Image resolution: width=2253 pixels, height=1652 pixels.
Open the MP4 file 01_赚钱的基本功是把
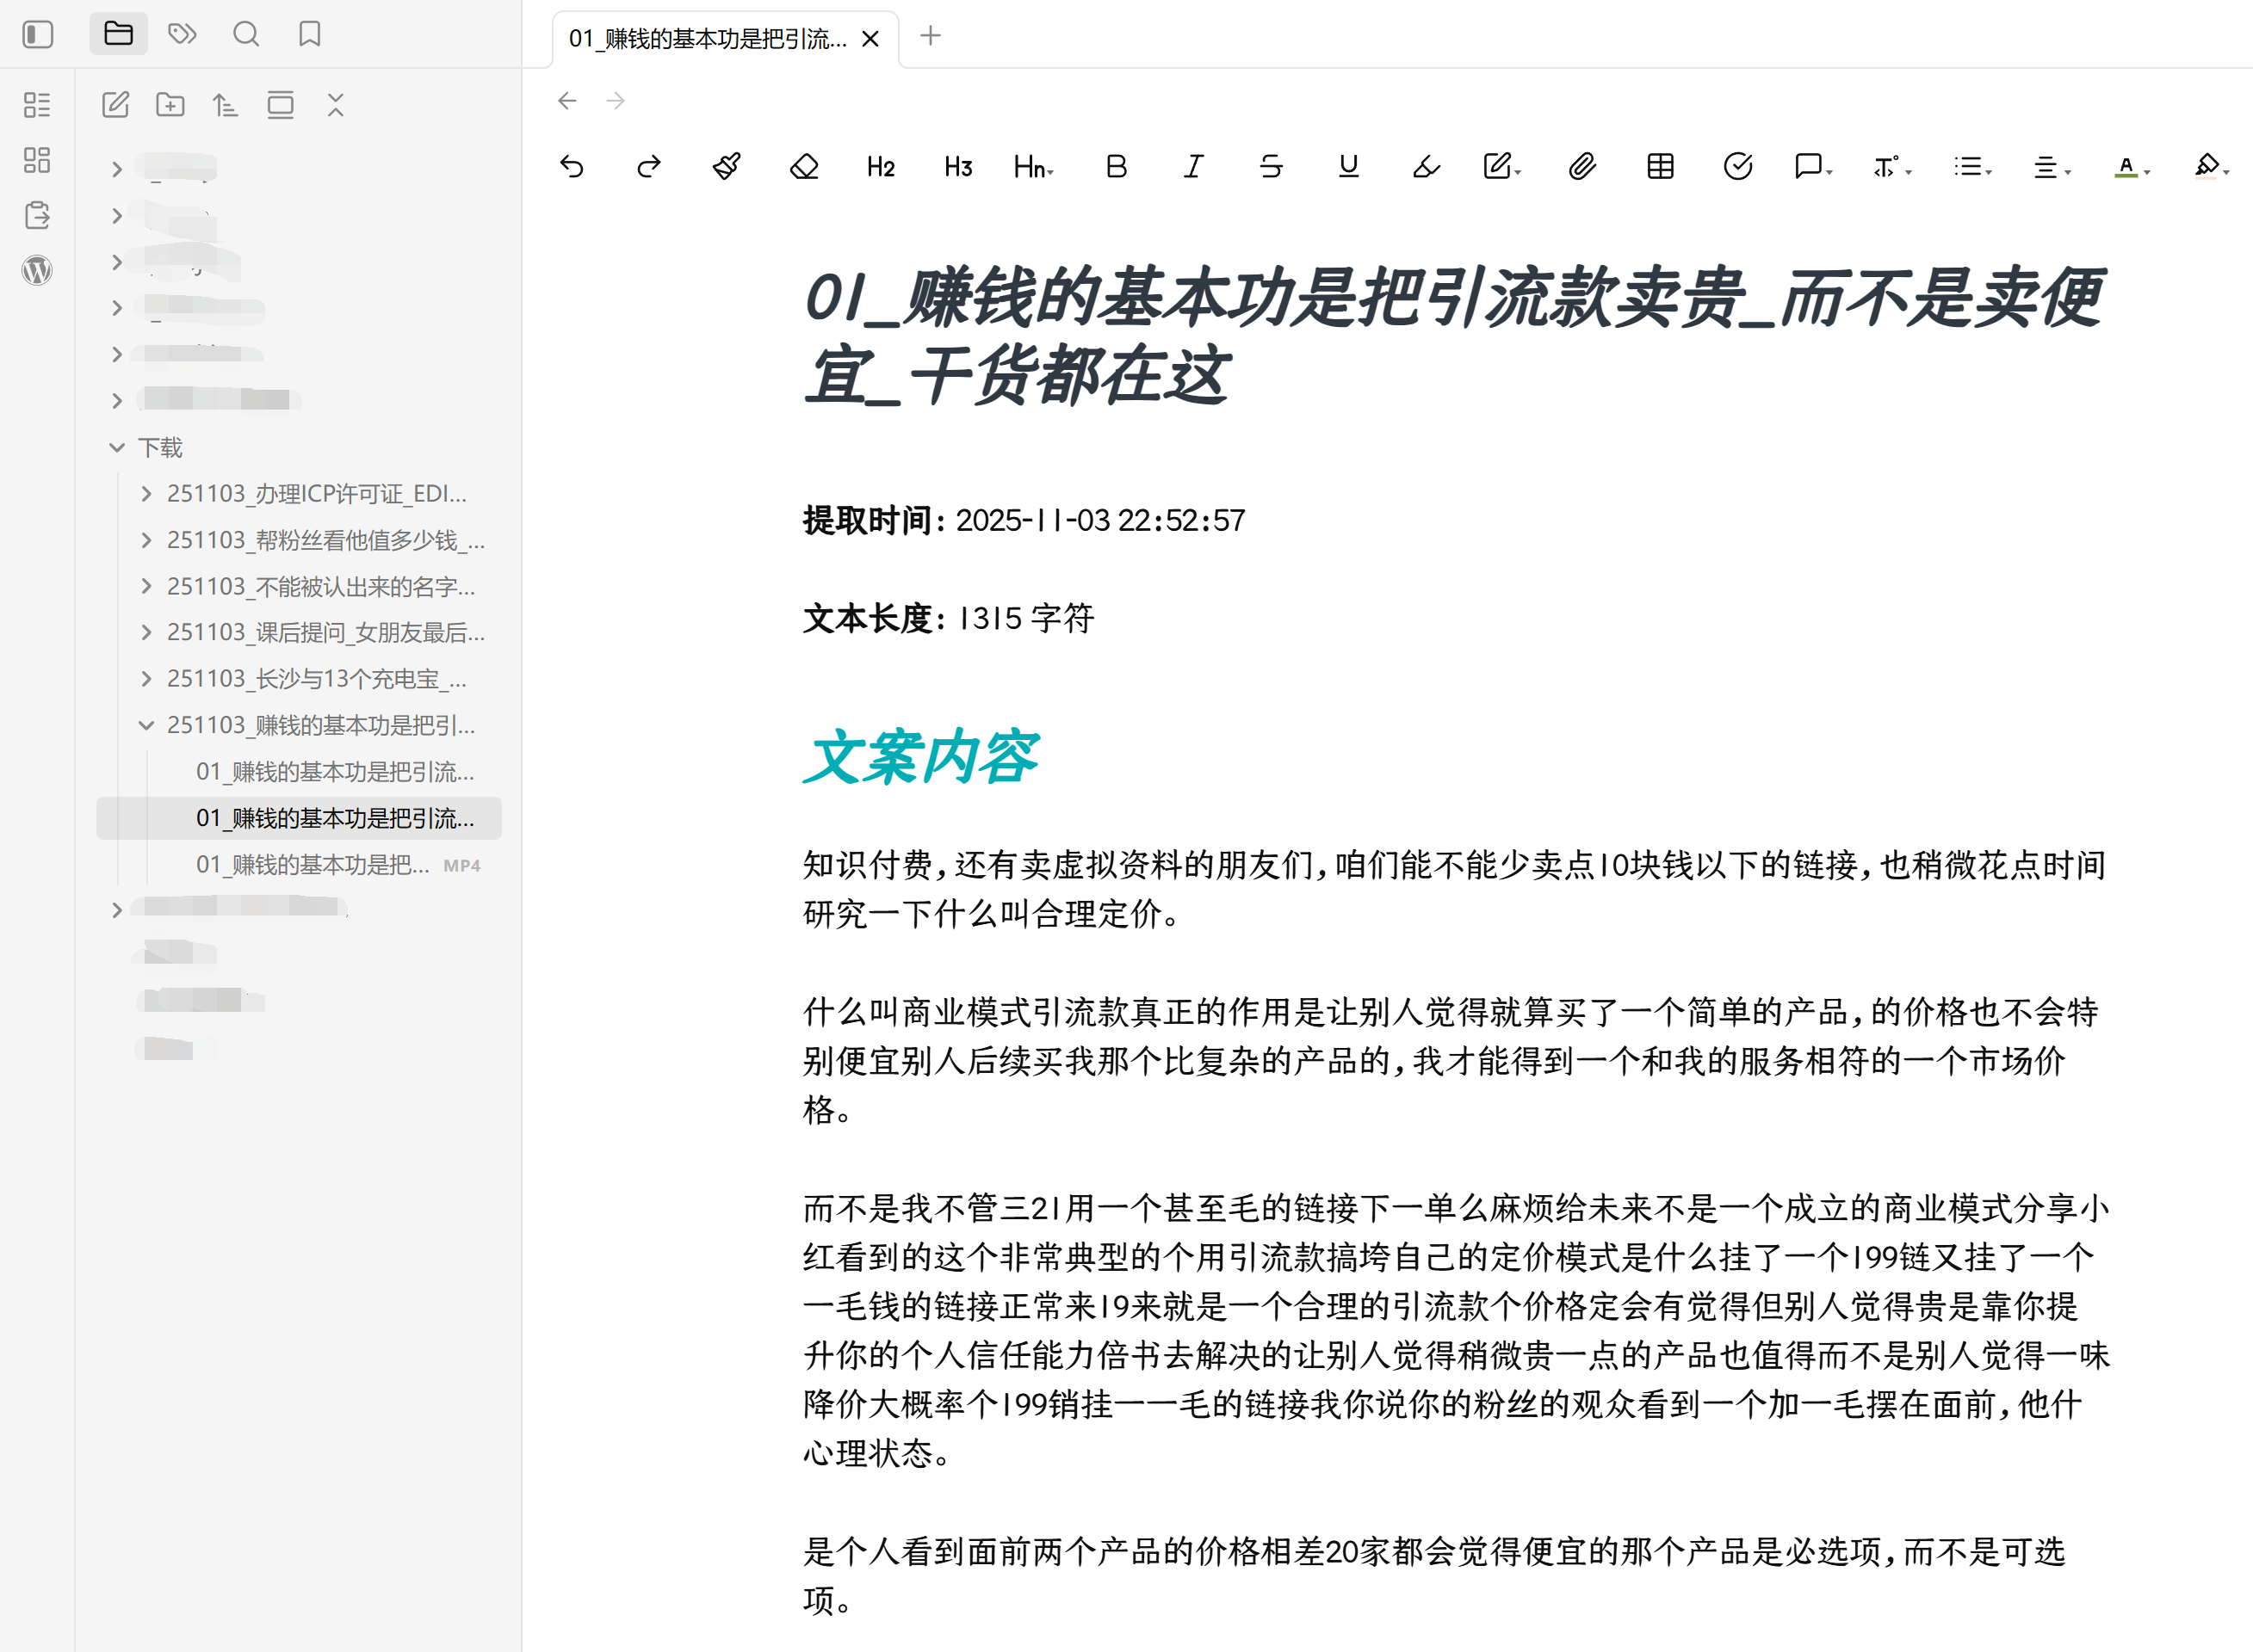313,864
